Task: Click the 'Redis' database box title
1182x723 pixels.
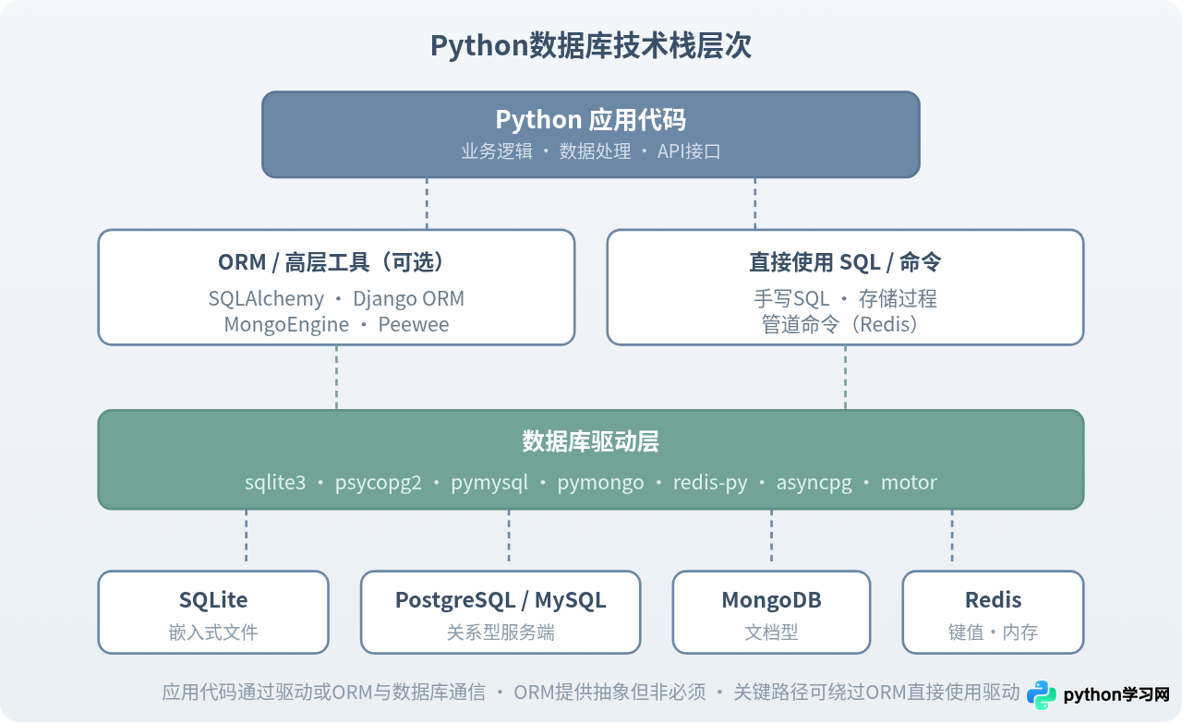Action: pos(993,600)
